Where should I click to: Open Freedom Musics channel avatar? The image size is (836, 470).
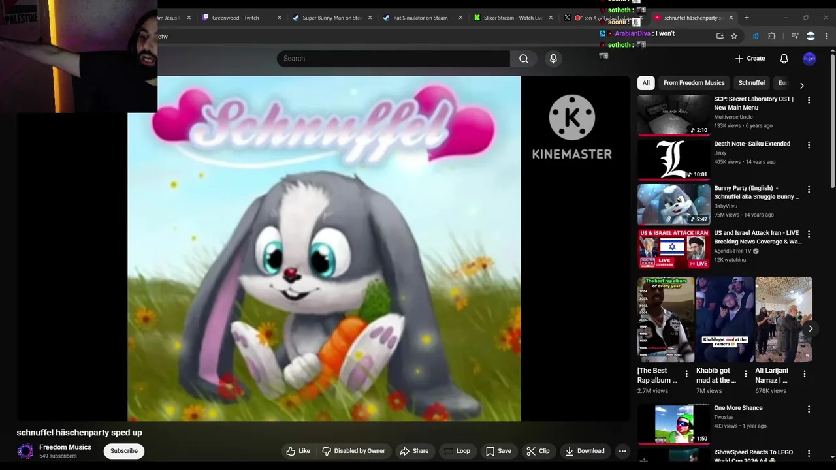(x=25, y=451)
